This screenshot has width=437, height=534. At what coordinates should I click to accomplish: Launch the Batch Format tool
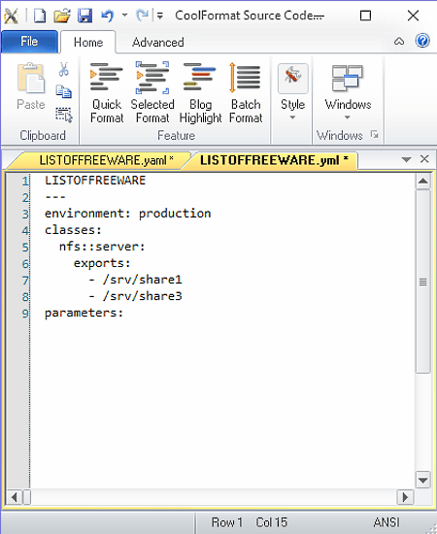pos(246,92)
